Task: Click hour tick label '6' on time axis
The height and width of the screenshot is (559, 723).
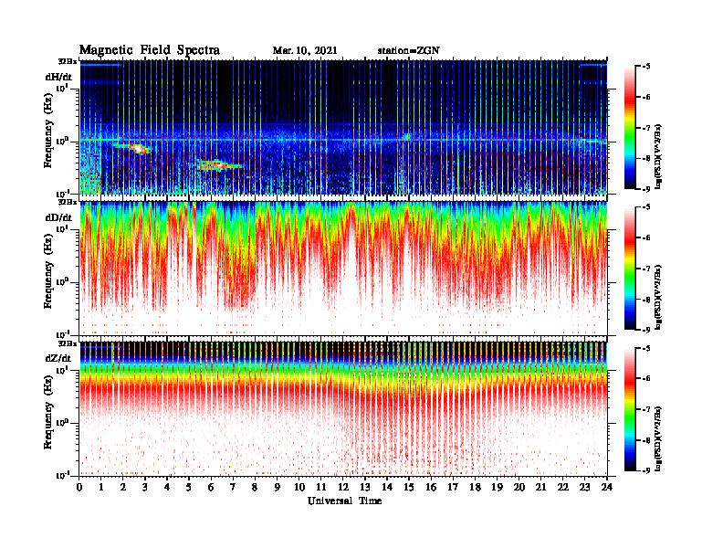Action: click(x=211, y=487)
